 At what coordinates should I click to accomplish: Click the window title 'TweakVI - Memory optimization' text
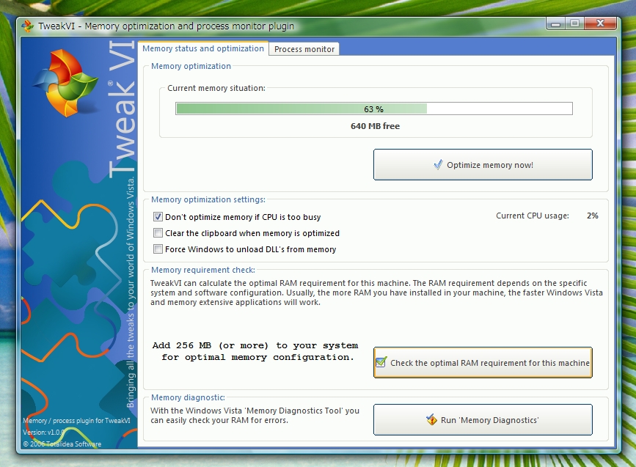pos(167,26)
